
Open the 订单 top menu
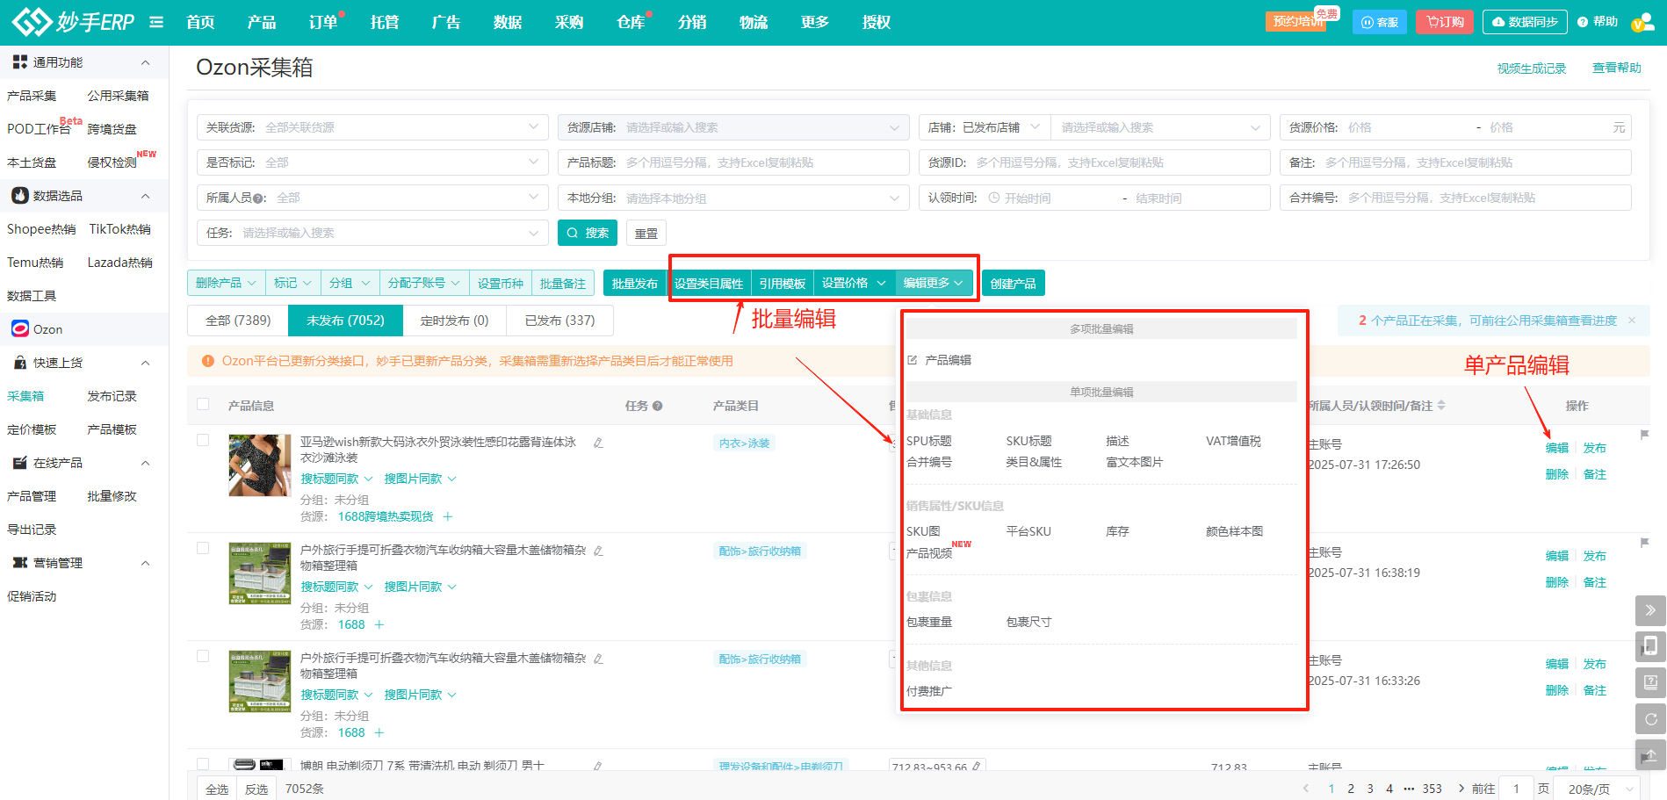323,22
